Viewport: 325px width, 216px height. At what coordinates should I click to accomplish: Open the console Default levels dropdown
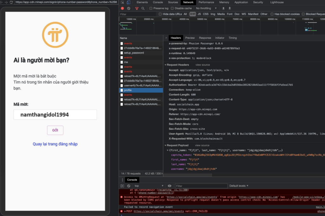tap(239, 186)
